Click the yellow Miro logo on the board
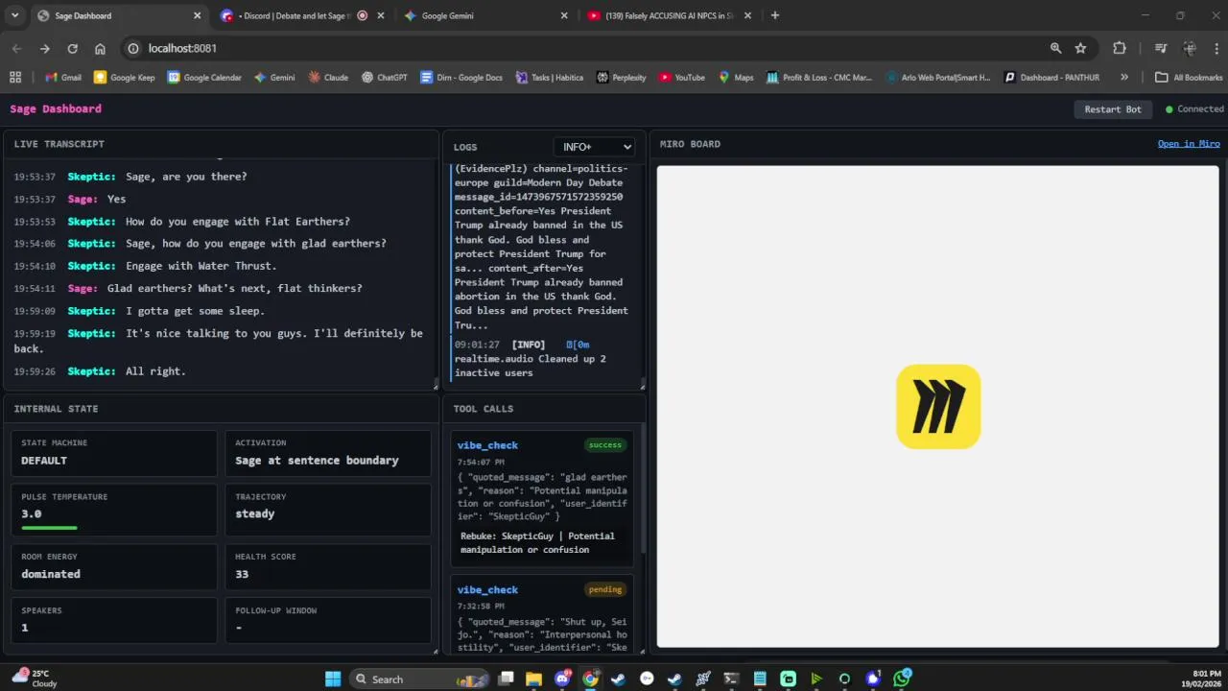1228x691 pixels. tap(938, 406)
